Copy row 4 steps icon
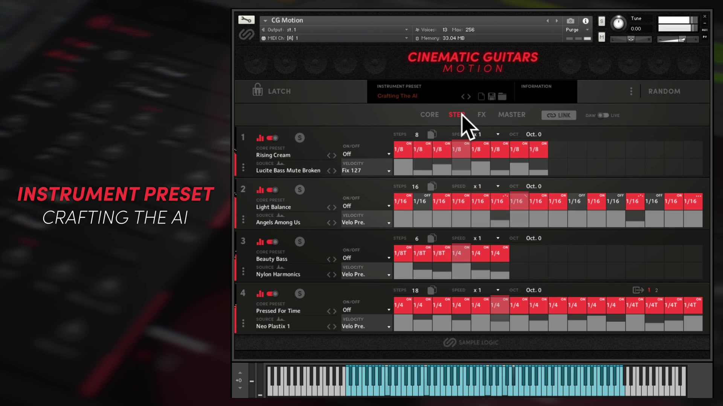This screenshot has height=406, width=723. 432,290
